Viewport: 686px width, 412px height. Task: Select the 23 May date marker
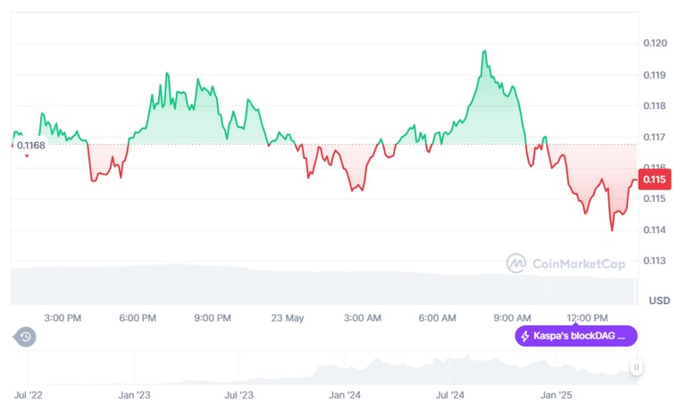coord(288,317)
